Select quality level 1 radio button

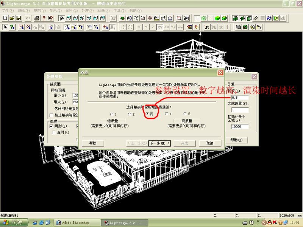(112, 114)
